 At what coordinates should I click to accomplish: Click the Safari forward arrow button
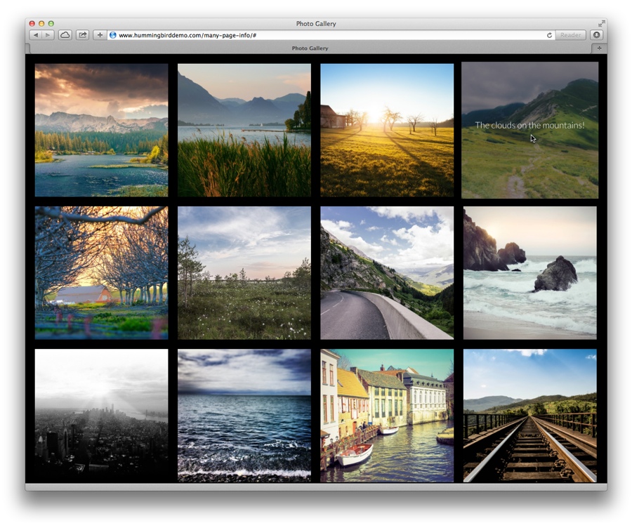(x=48, y=35)
